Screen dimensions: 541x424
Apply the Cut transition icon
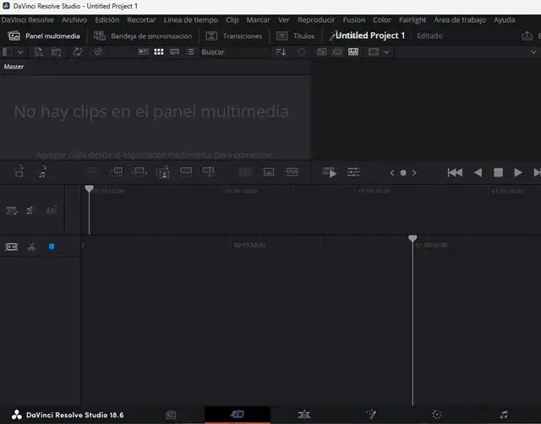pyautogui.click(x=245, y=172)
